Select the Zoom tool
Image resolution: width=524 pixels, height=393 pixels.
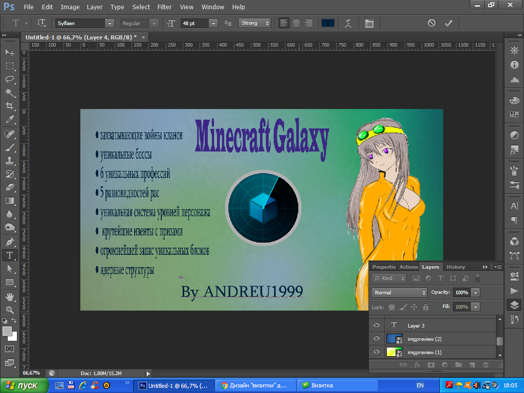pyautogui.click(x=10, y=310)
